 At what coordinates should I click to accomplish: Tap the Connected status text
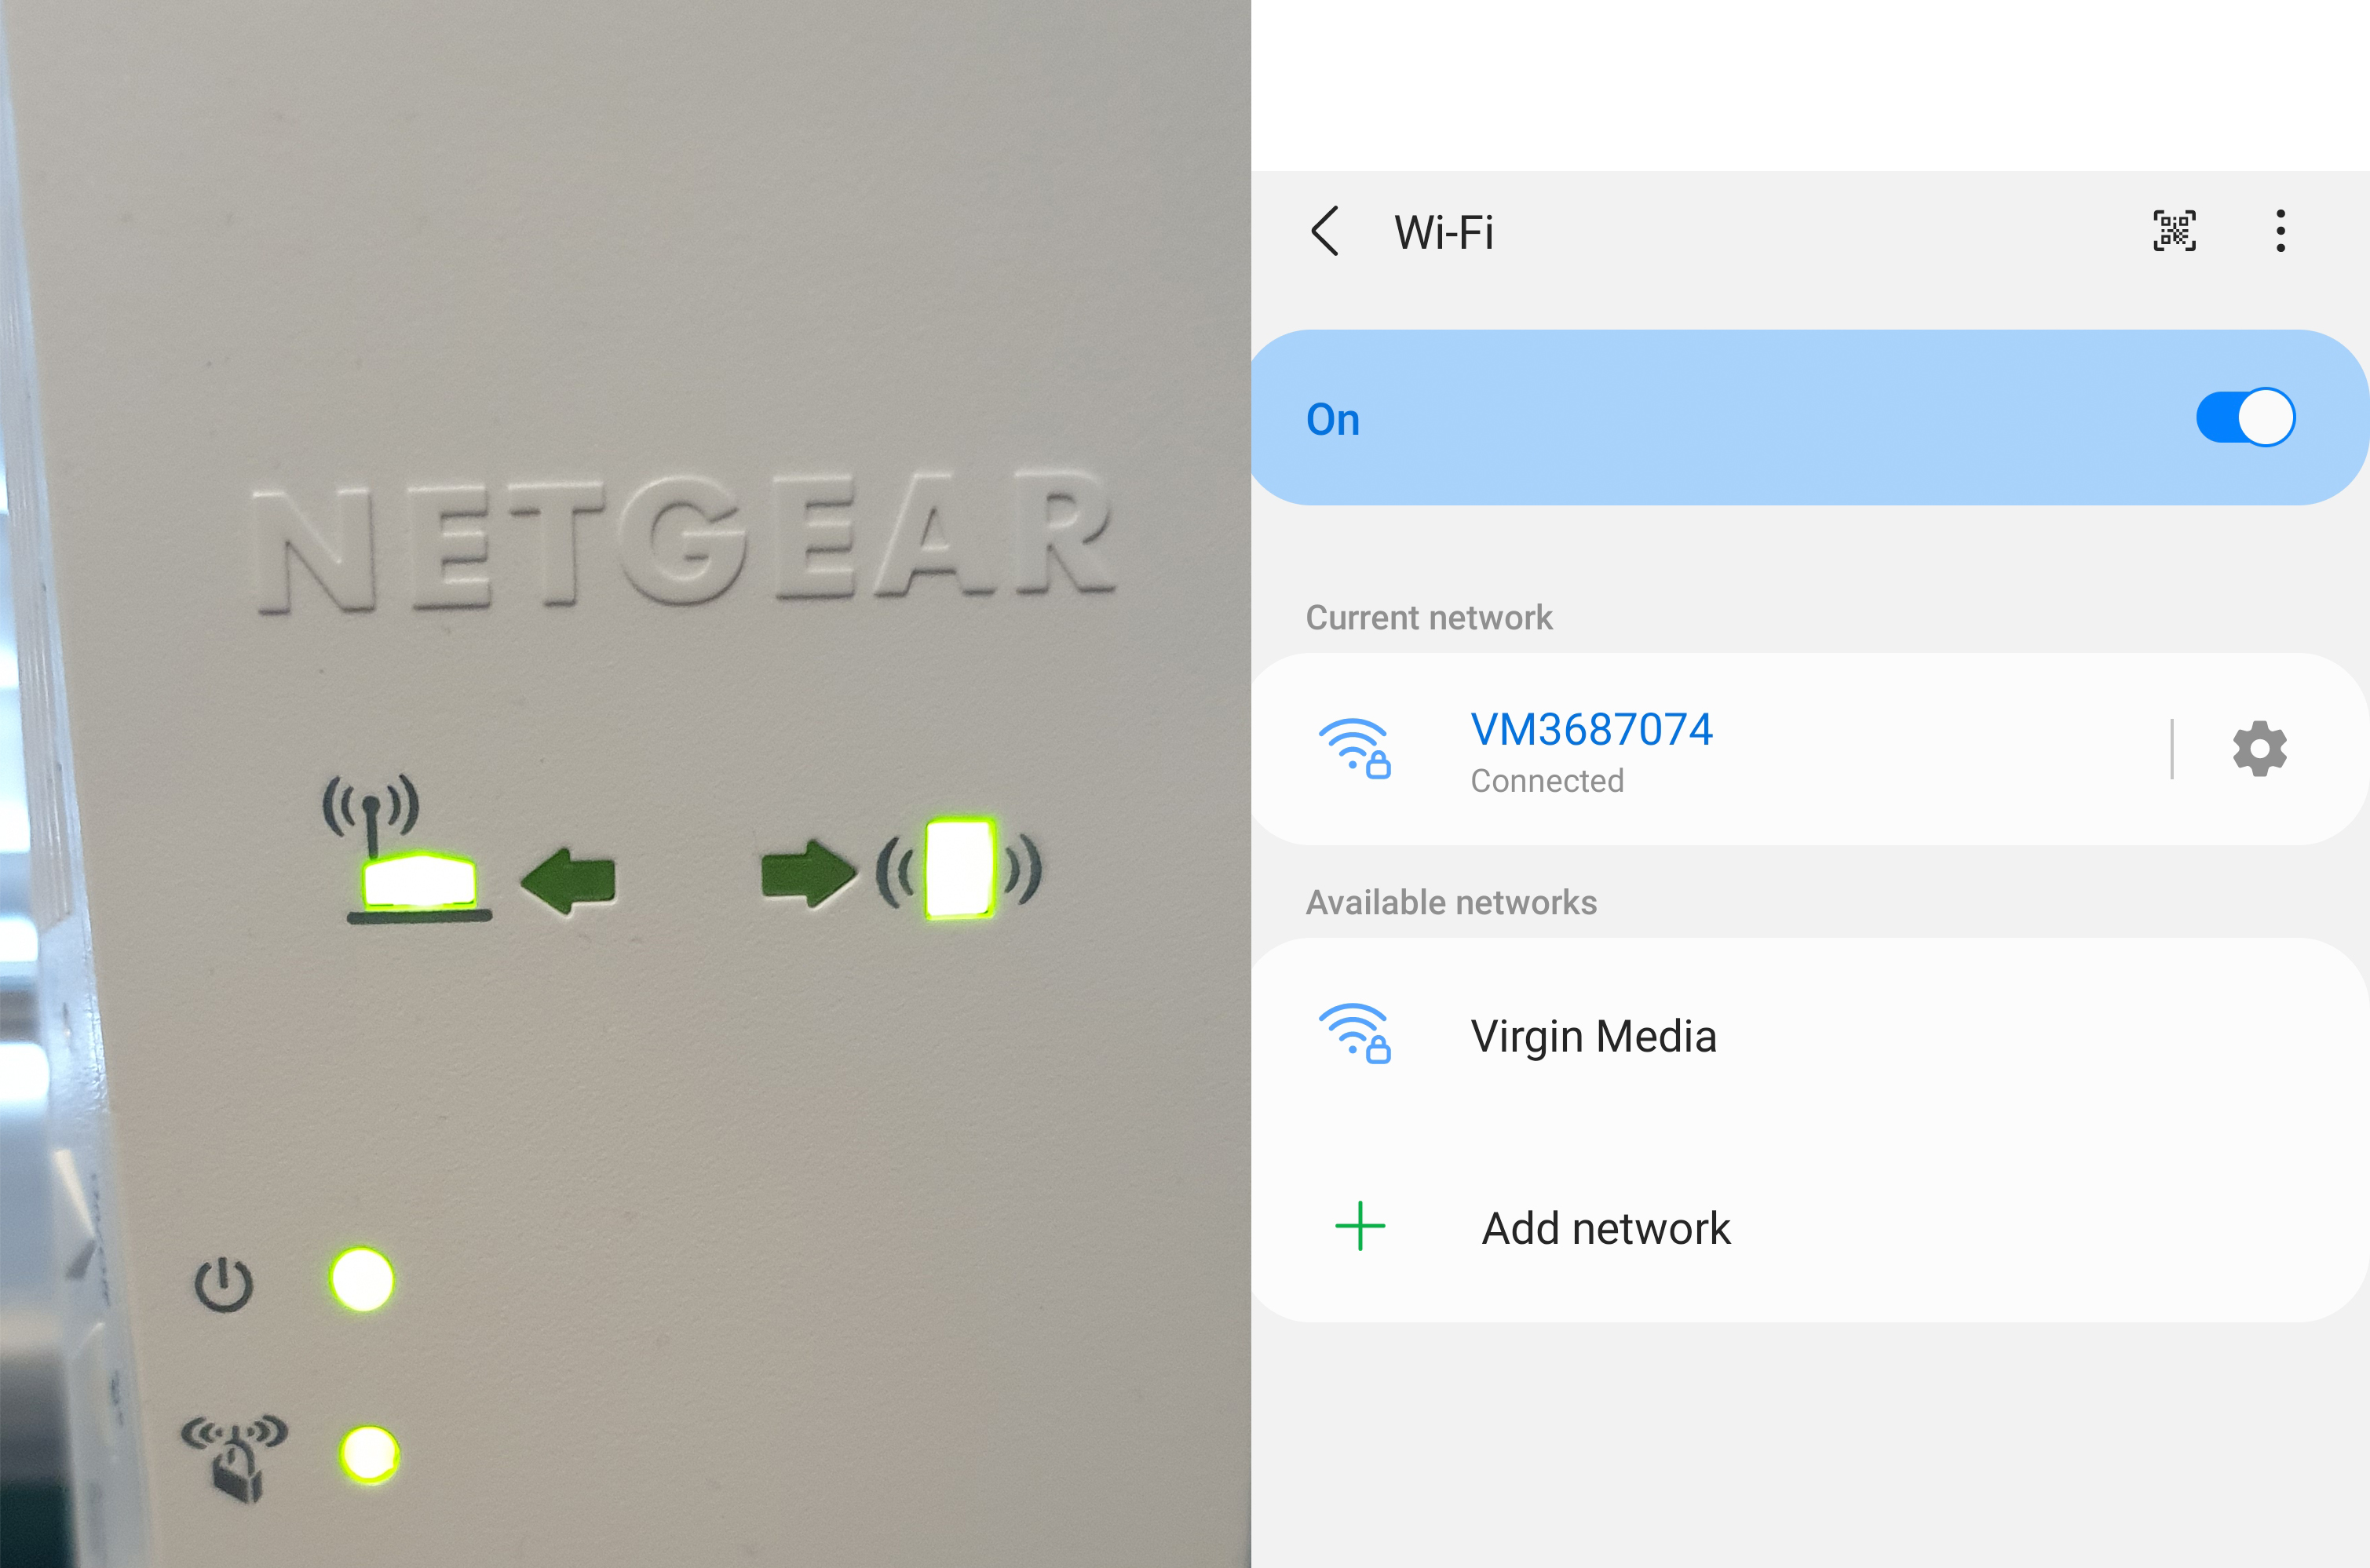pos(1547,781)
